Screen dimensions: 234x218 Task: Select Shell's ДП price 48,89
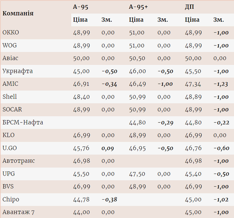[193, 97]
